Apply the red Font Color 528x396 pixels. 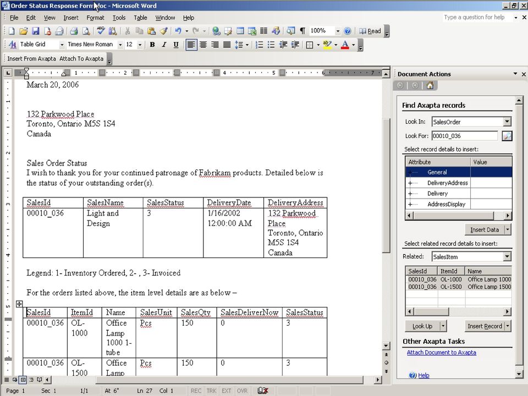(345, 45)
